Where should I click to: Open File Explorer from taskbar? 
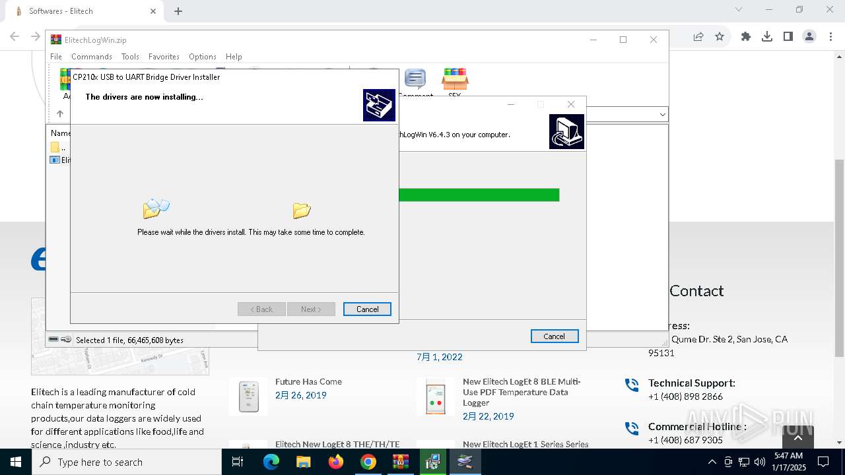[303, 462]
